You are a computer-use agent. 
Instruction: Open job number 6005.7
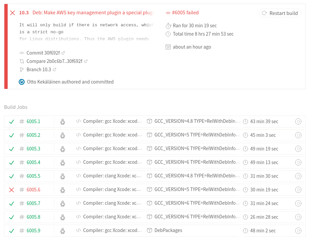pyautogui.click(x=33, y=203)
